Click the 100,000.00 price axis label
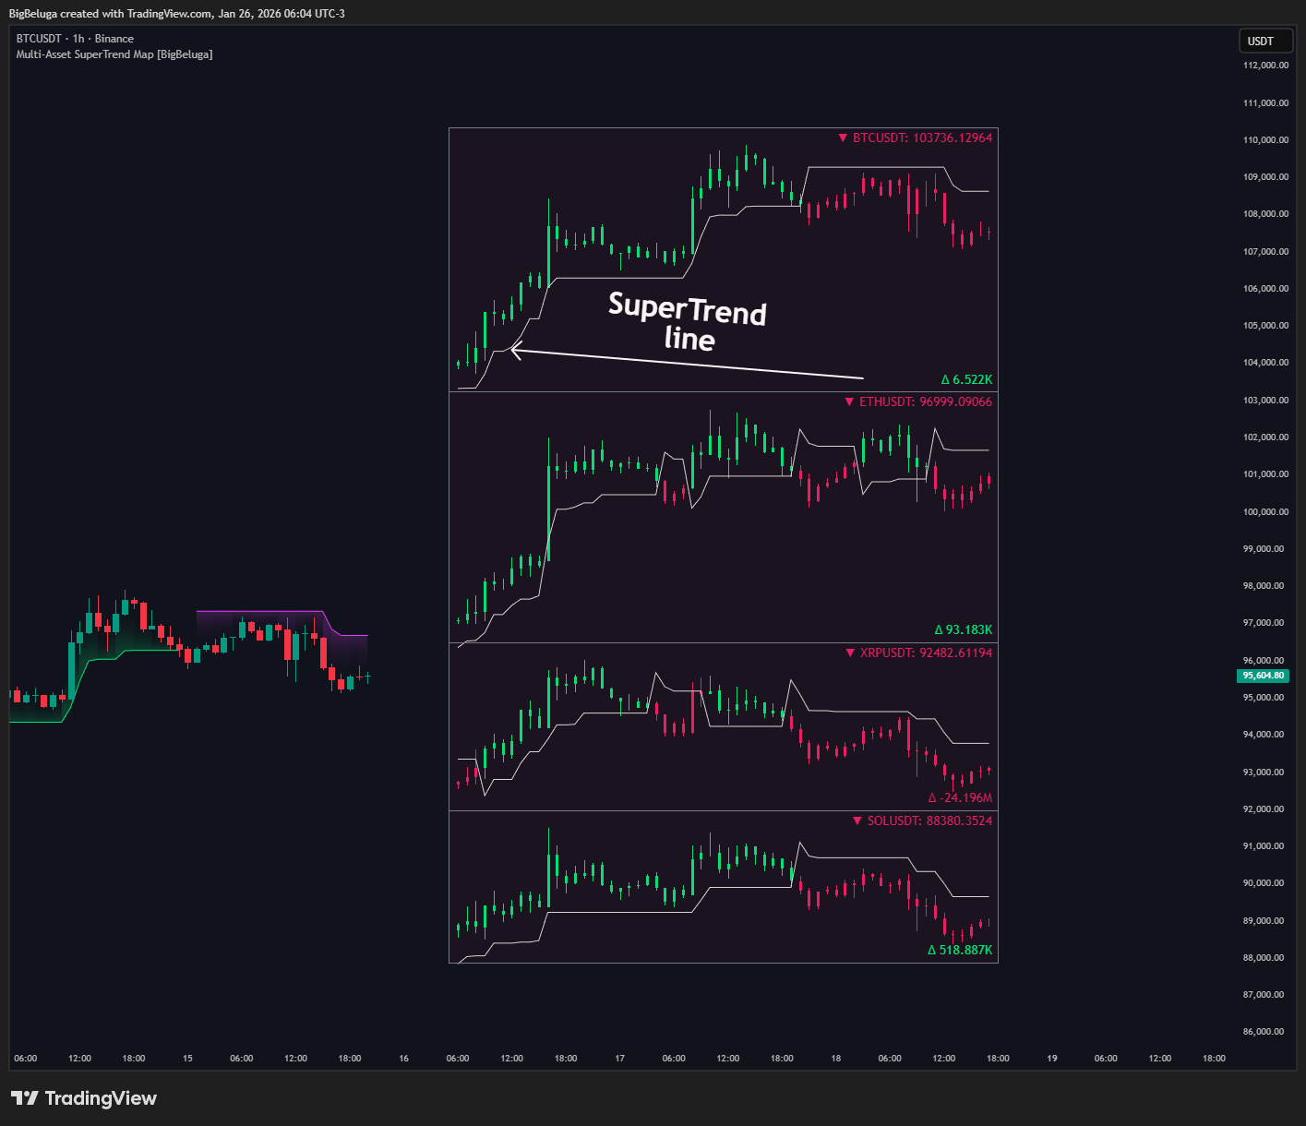The image size is (1306, 1126). coord(1265,511)
